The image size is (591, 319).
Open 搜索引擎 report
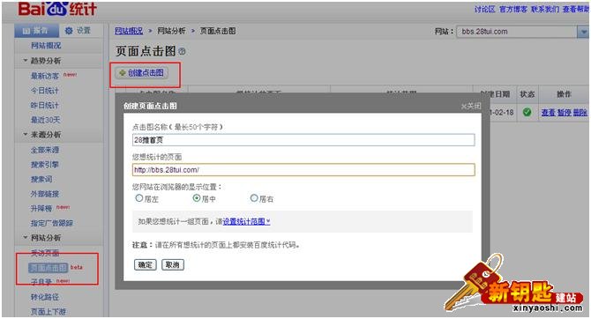45,164
